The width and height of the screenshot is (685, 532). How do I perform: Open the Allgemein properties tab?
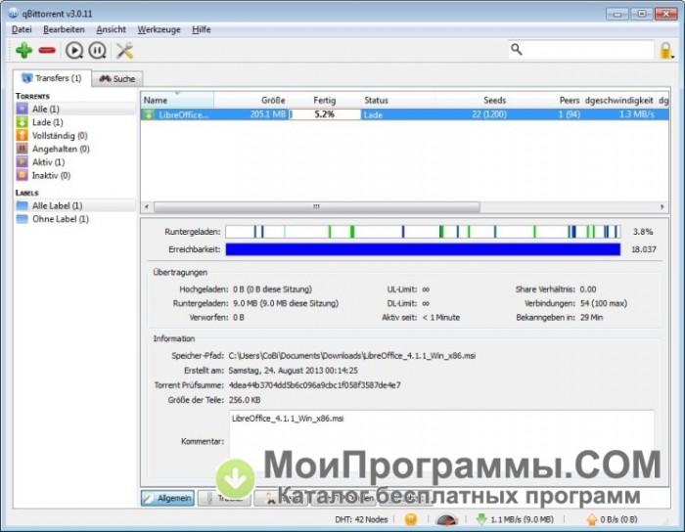click(x=167, y=498)
